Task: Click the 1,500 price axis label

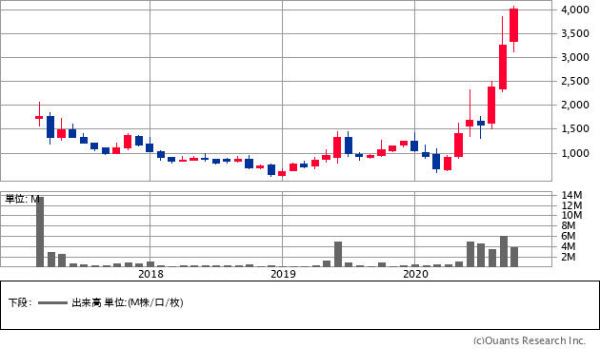Action: click(x=575, y=128)
